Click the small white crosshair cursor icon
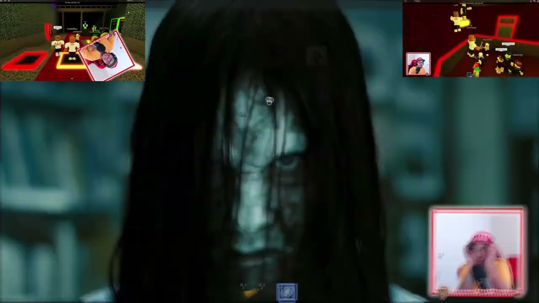Image resolution: width=539 pixels, height=303 pixels. 269,100
